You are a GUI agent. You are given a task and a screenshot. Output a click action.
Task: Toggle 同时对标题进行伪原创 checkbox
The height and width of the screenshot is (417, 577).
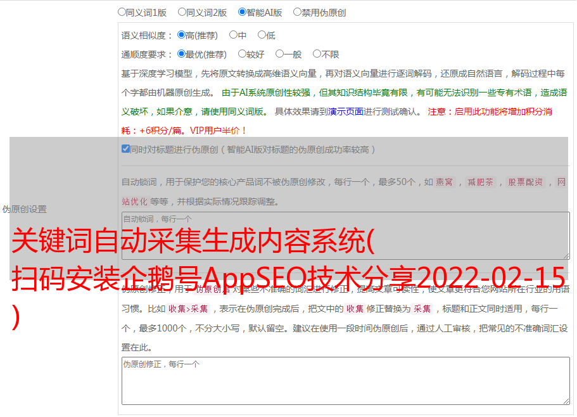(x=125, y=149)
